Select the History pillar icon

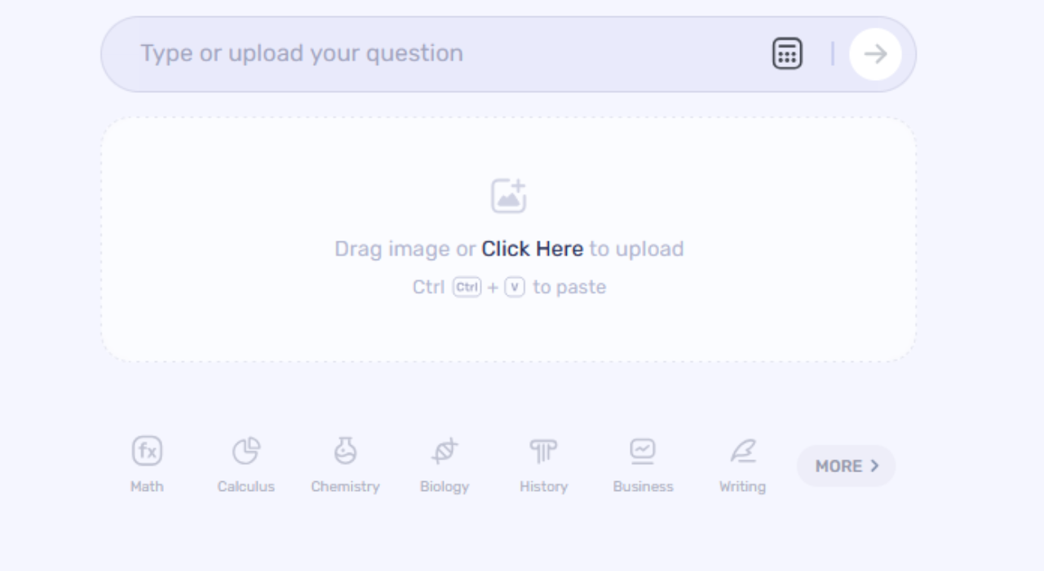[x=543, y=450]
